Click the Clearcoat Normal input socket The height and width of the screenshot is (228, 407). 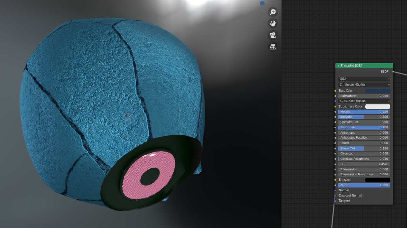point(335,196)
